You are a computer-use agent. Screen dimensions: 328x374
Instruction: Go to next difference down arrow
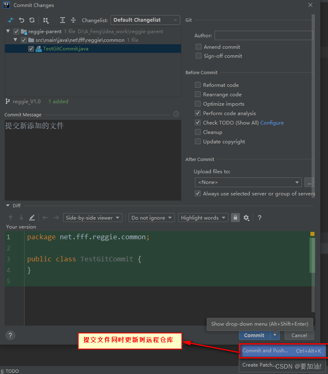21,218
